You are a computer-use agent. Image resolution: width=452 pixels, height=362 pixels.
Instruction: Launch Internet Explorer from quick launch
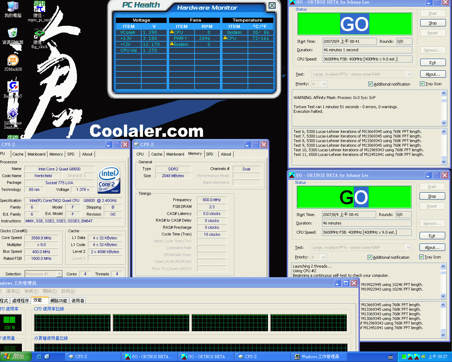(39, 357)
